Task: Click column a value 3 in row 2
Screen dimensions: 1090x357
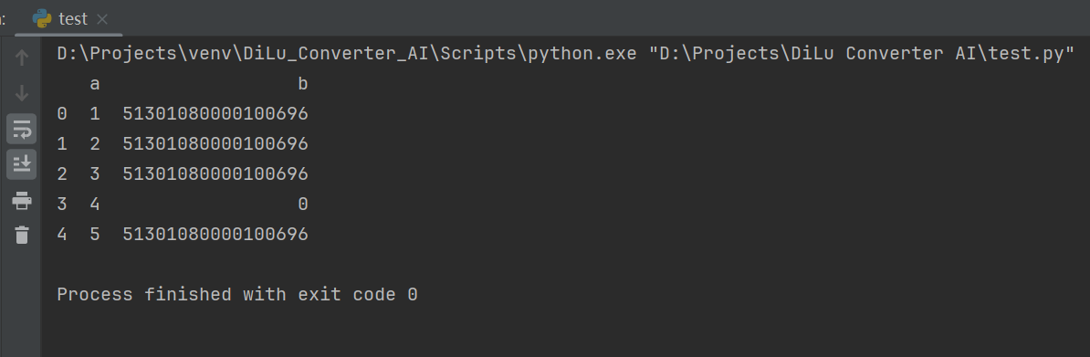Action: click(95, 174)
